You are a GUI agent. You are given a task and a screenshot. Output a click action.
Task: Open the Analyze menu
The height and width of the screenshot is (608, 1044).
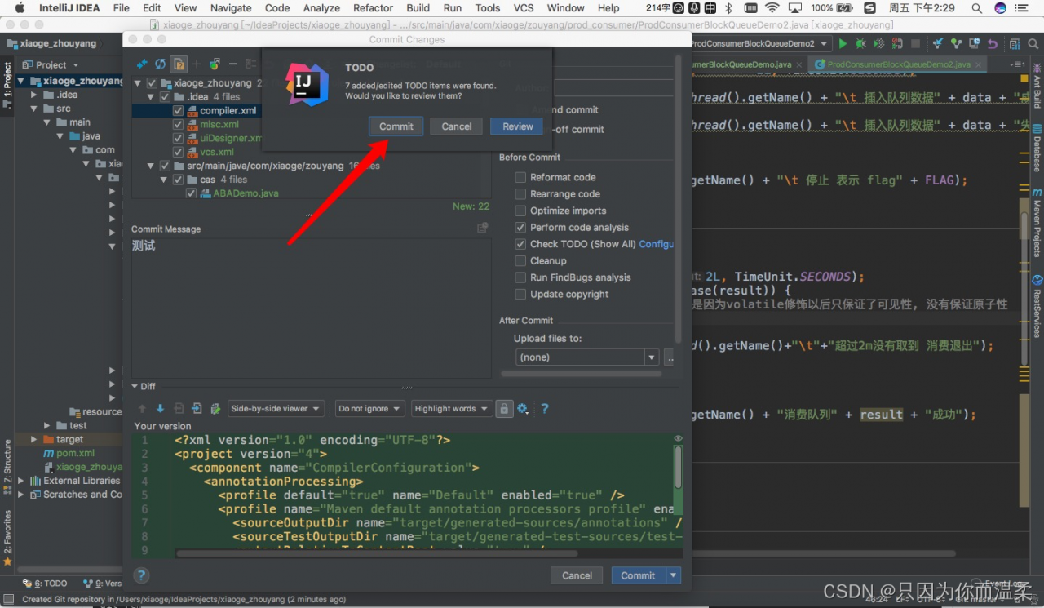click(x=321, y=8)
